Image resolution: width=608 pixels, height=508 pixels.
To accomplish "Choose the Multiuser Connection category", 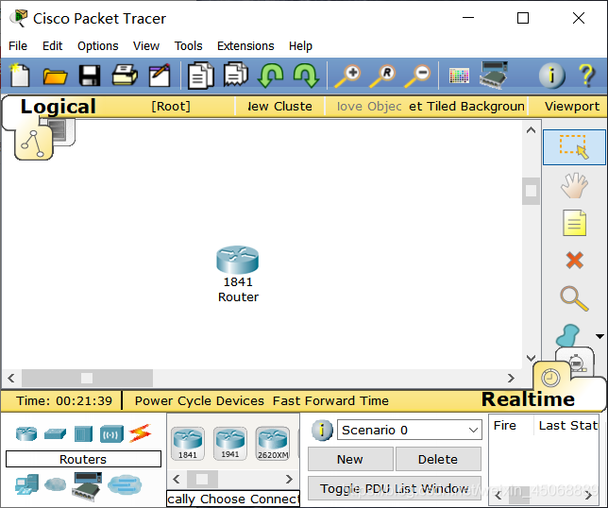I will pyautogui.click(x=125, y=484).
